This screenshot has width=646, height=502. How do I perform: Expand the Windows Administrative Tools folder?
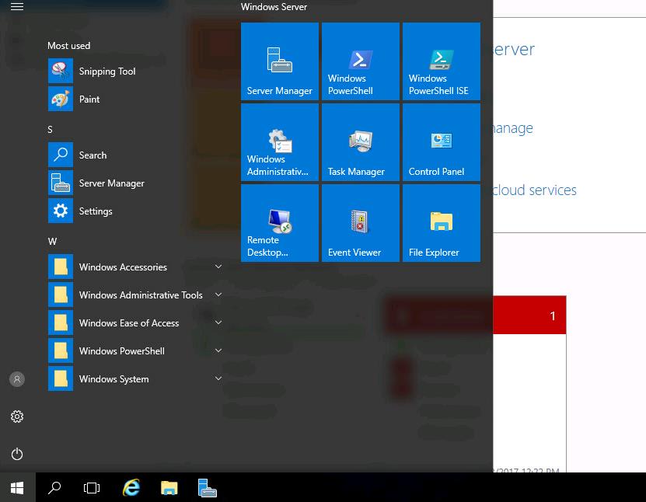(x=136, y=295)
